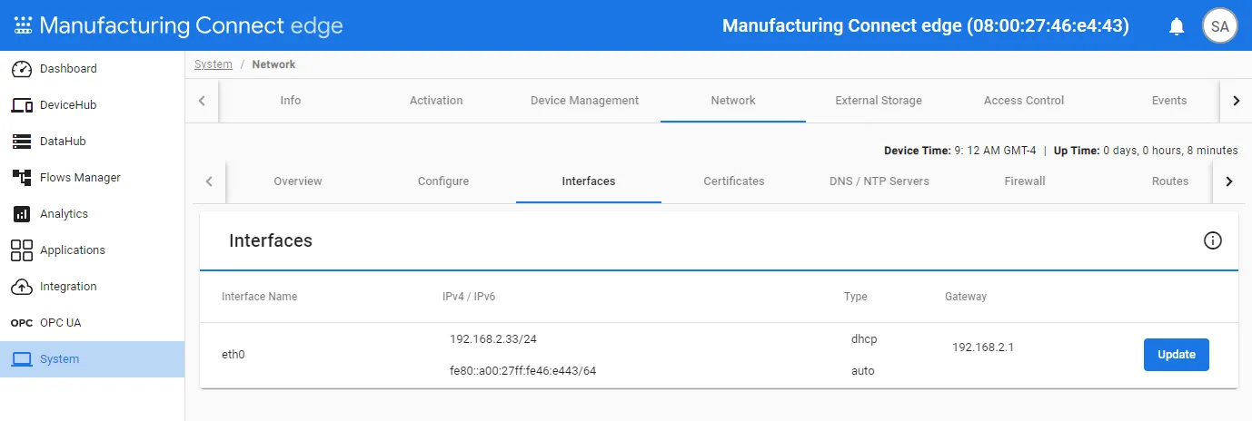Go to DeviceHub in the sidebar
The image size is (1252, 421).
pyautogui.click(x=68, y=105)
